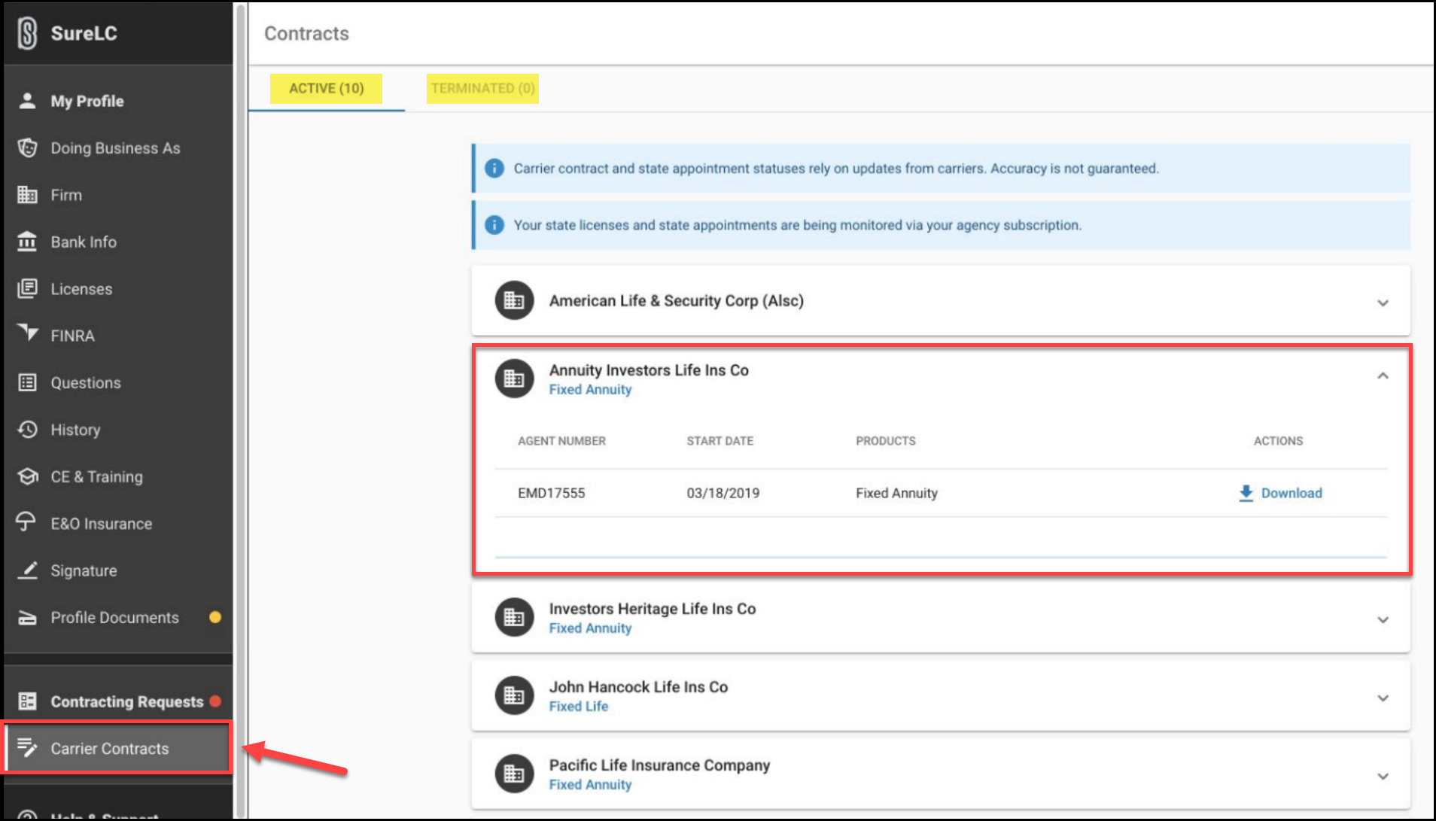Click the red Contracting Requests notification dot
The image size is (1436, 821).
215,701
